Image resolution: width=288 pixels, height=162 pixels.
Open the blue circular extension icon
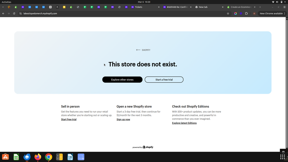tap(241, 13)
